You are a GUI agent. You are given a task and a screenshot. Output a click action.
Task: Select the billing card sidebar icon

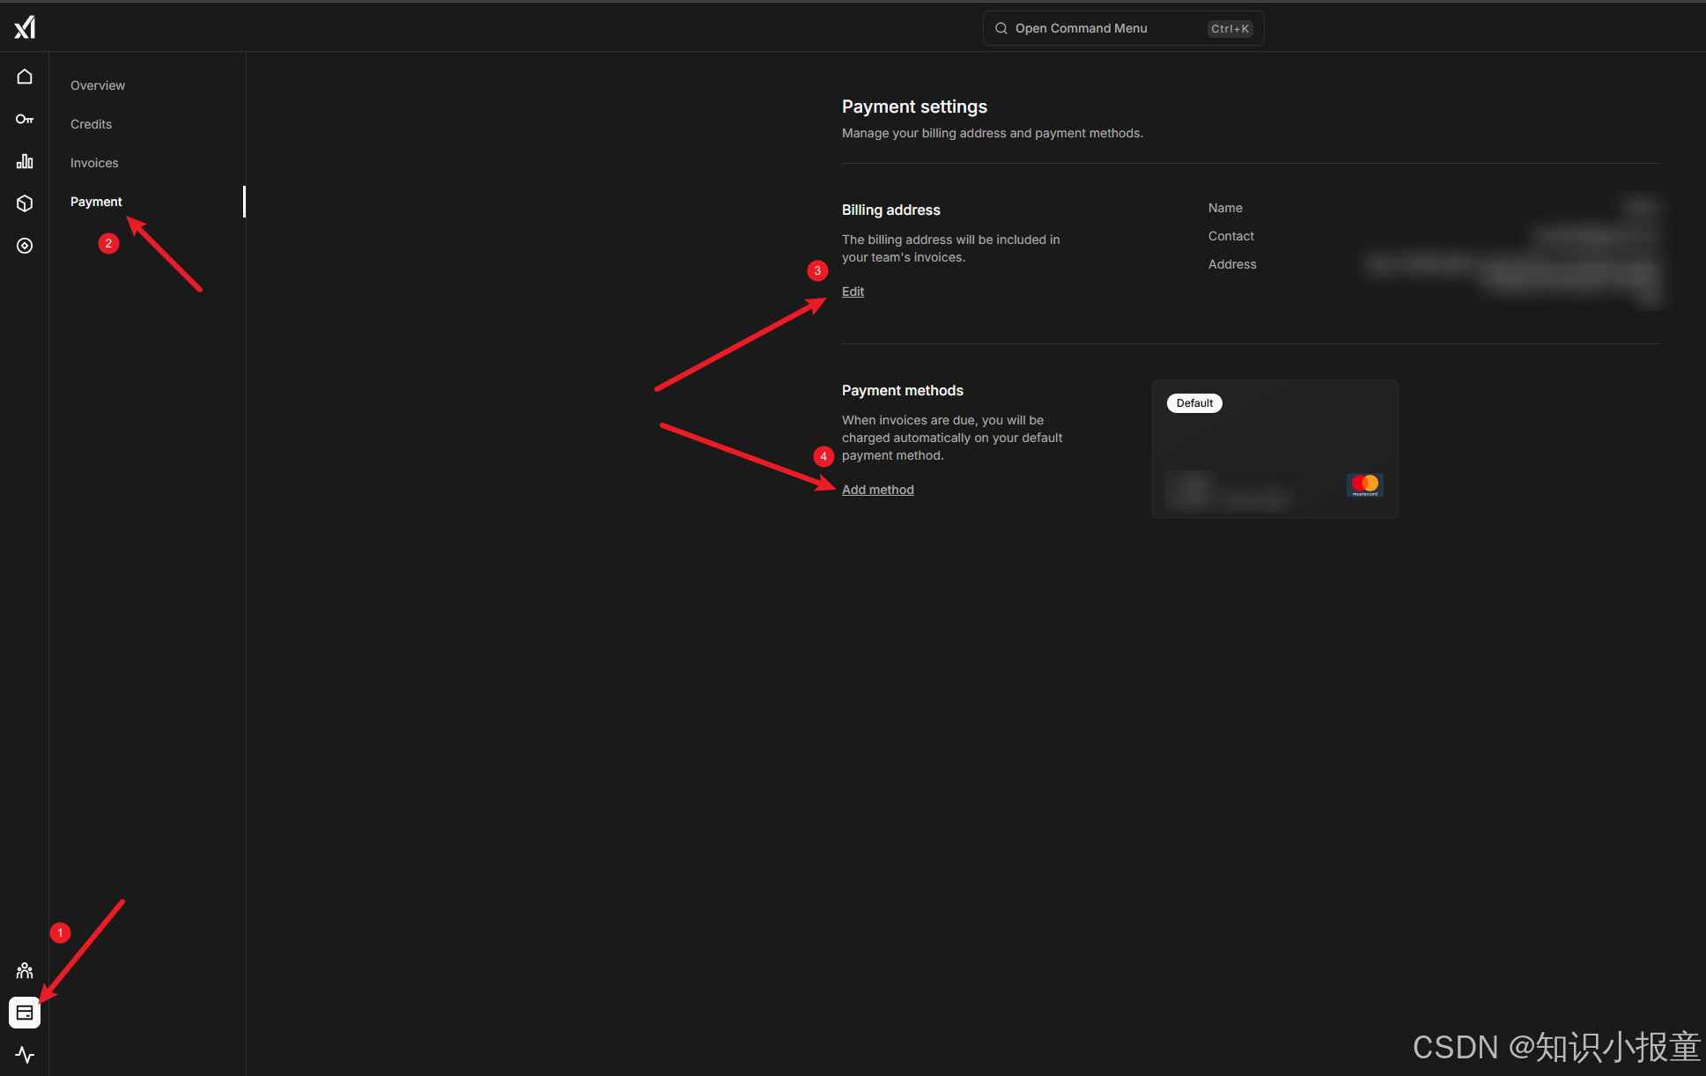[25, 1013]
